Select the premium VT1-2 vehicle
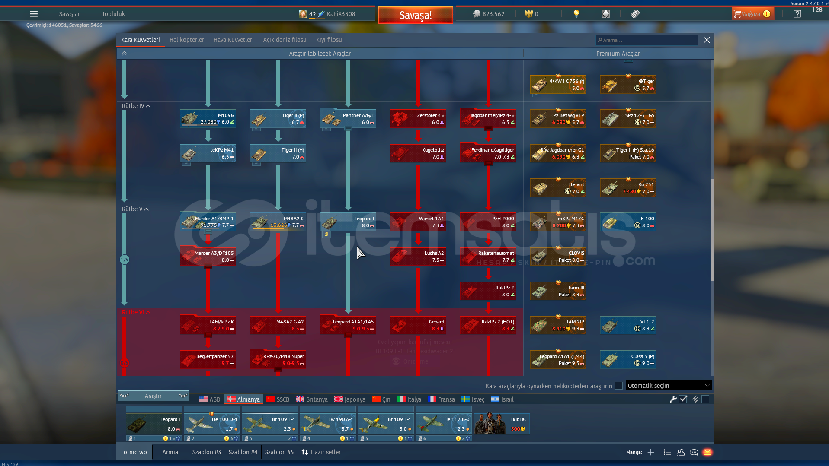The image size is (829, 466). click(x=628, y=325)
